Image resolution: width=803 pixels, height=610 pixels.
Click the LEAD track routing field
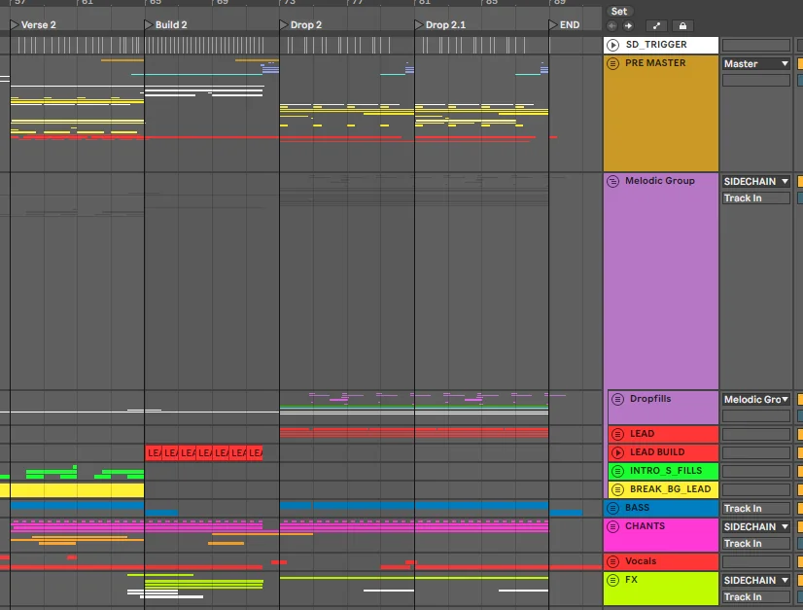coord(756,435)
